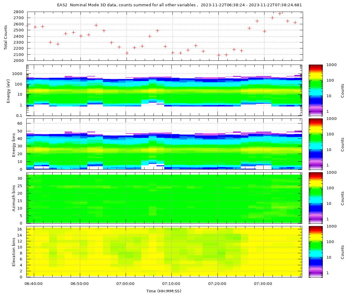Click inside the Energy bins spectrogram panel

(164, 144)
